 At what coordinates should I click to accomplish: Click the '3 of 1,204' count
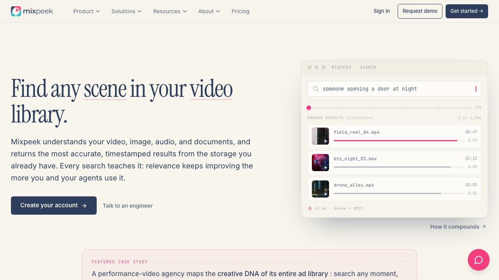pyautogui.click(x=470, y=118)
